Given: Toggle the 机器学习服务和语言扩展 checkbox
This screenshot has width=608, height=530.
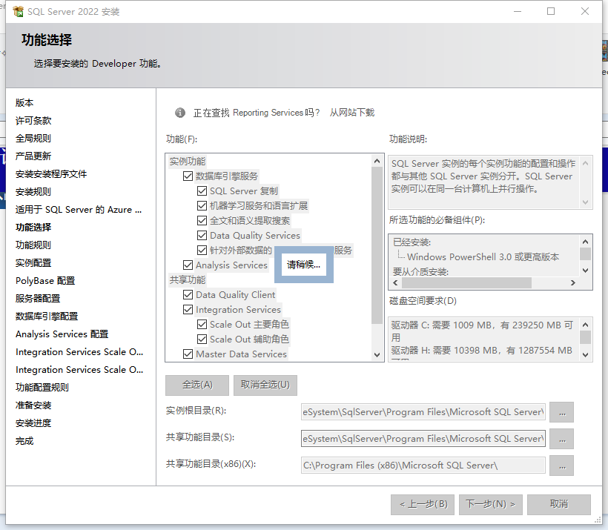Looking at the screenshot, I should (x=202, y=205).
